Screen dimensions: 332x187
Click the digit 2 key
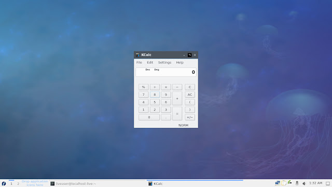(x=155, y=110)
